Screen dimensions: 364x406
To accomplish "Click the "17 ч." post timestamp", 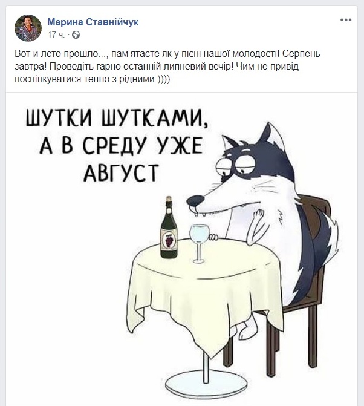I will [56, 34].
